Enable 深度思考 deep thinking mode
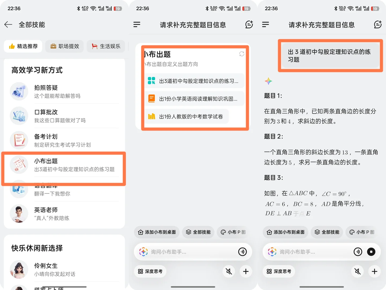The height and width of the screenshot is (290, 386). tap(150, 271)
